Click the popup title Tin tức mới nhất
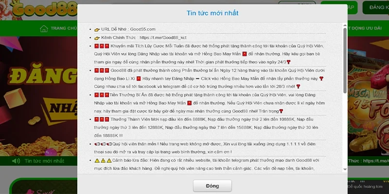Screen dimensions: 389x194 point(212,13)
